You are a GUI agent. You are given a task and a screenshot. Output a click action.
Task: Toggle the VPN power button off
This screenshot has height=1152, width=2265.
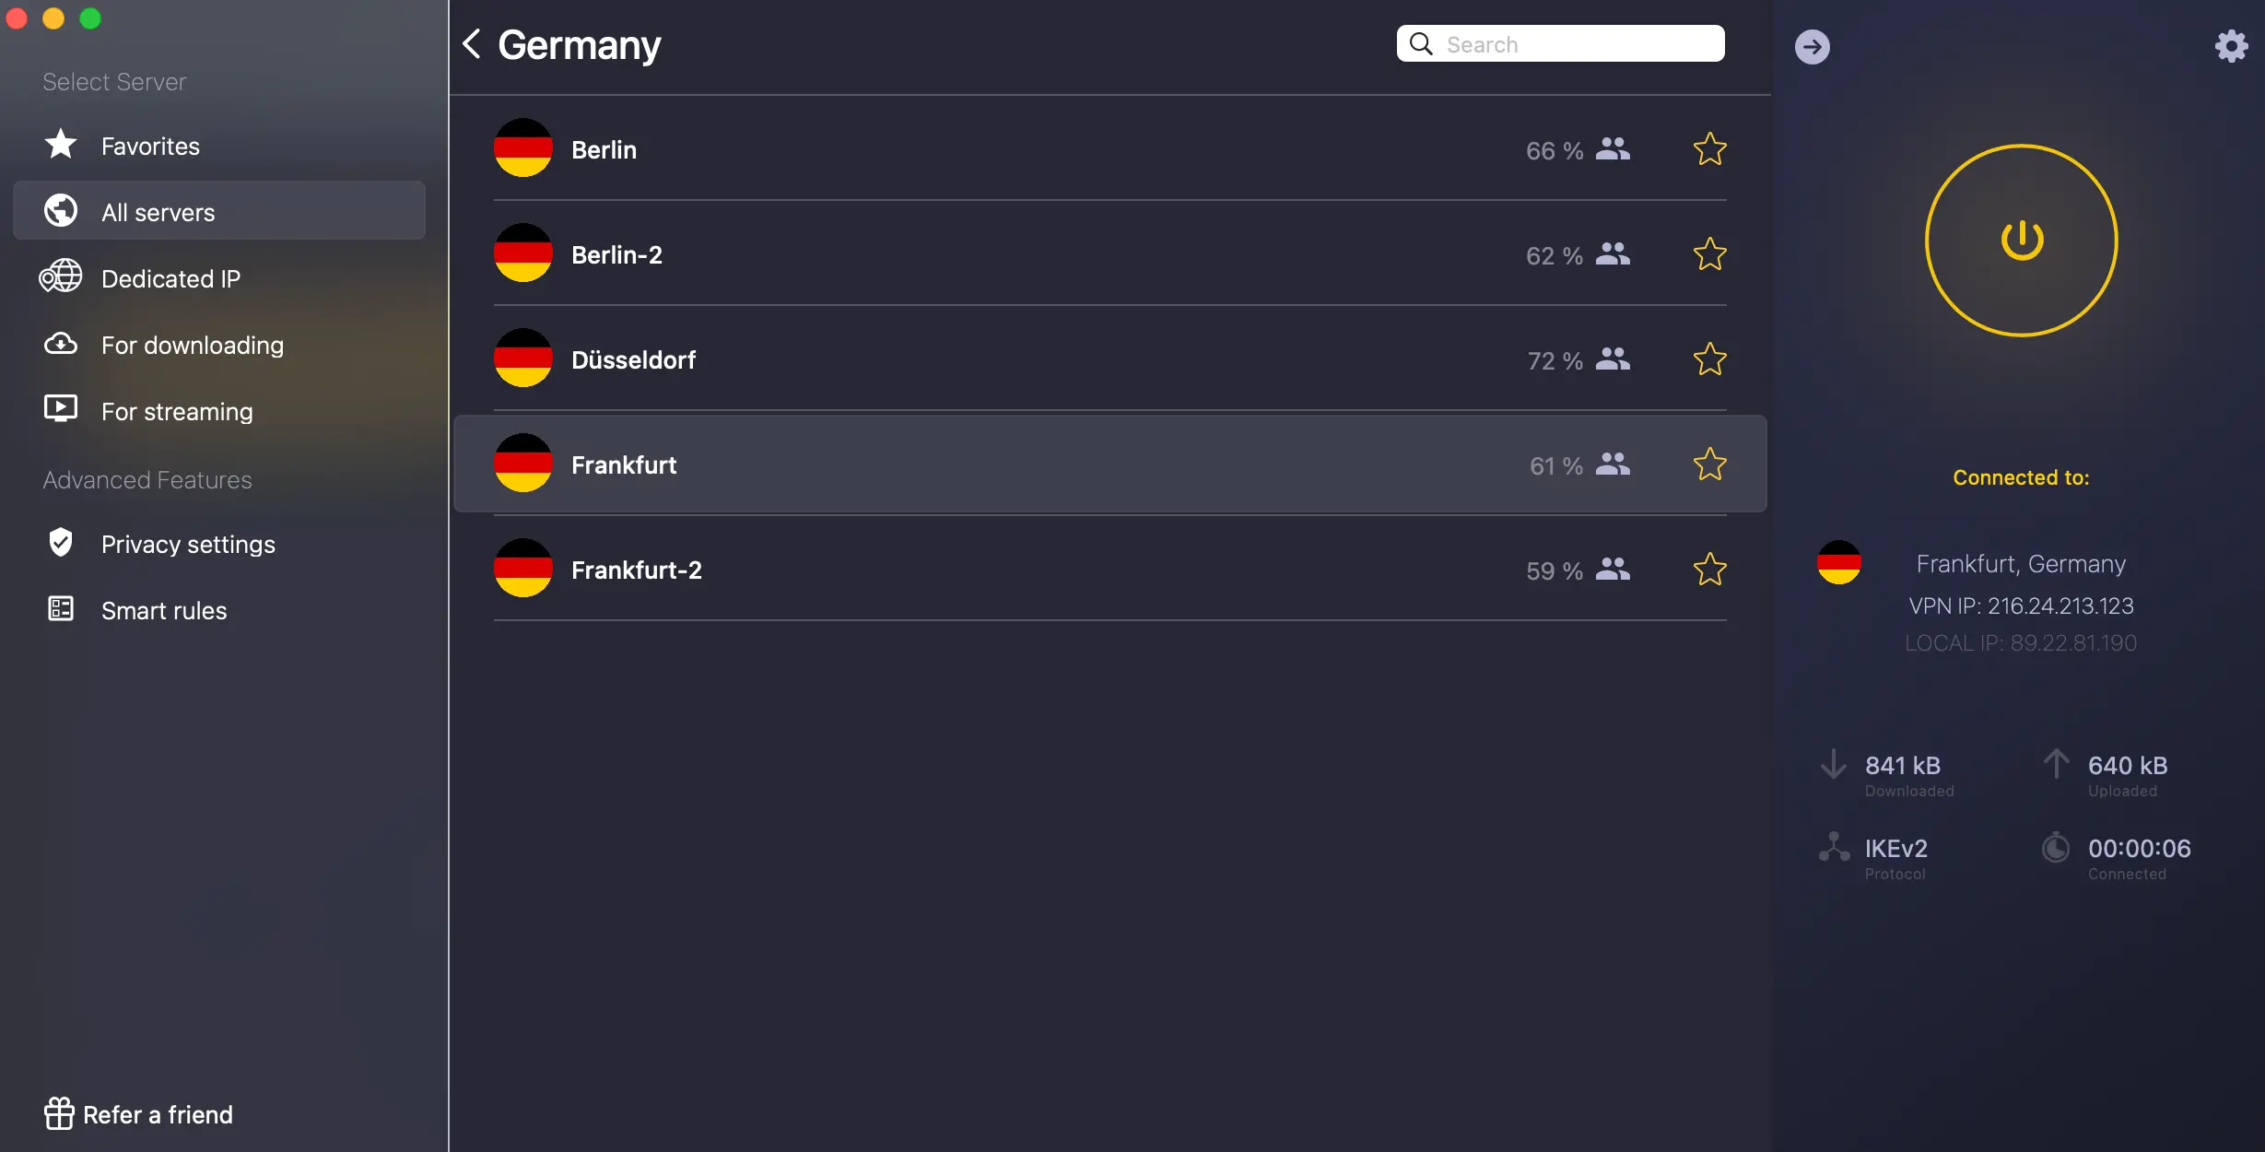click(2021, 241)
